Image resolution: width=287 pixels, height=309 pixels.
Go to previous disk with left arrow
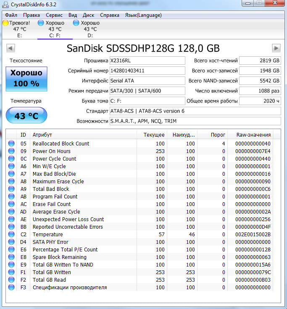point(11,48)
